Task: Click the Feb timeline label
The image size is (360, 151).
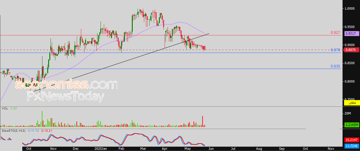Action: (x=122, y=149)
